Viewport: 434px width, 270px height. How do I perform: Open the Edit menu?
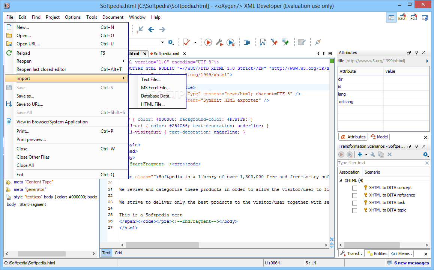(23, 17)
